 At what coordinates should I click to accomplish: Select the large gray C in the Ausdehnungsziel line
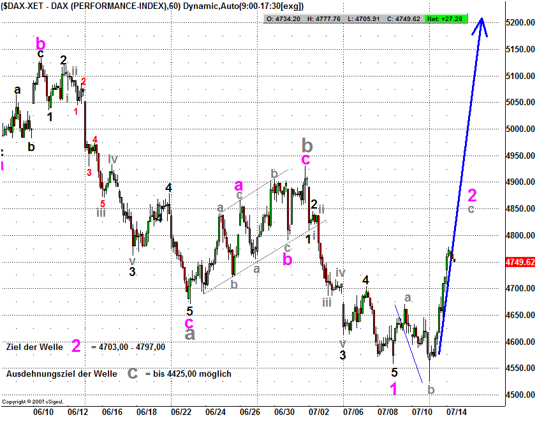tap(132, 373)
